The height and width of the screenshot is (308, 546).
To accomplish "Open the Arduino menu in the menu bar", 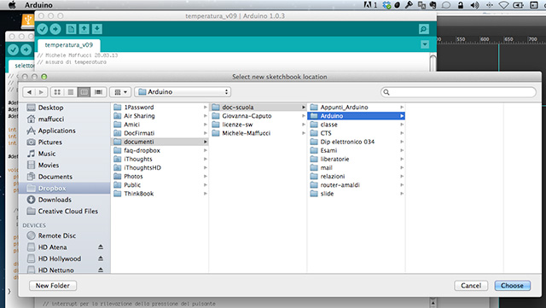I will click(x=38, y=5).
